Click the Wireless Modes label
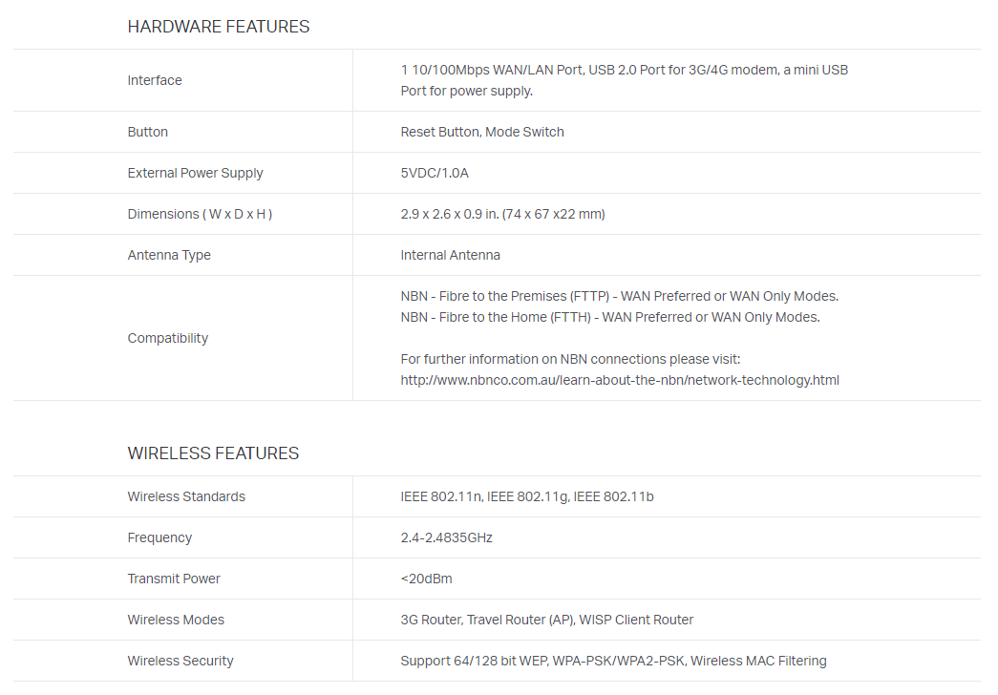This screenshot has width=998, height=695. (176, 620)
